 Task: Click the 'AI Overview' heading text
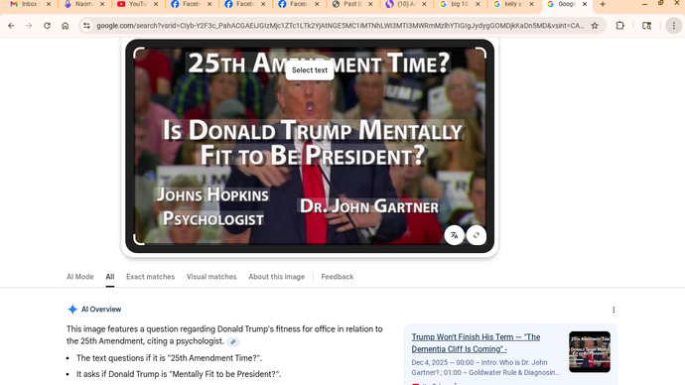pos(101,310)
